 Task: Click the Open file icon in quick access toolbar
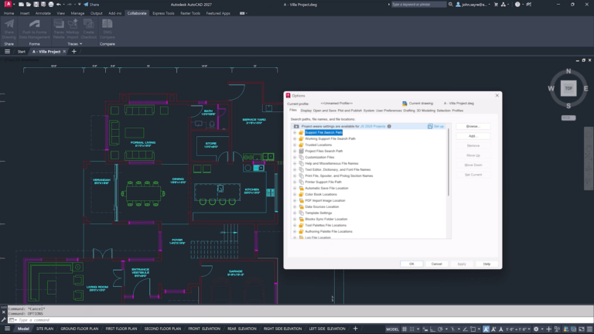tap(29, 5)
